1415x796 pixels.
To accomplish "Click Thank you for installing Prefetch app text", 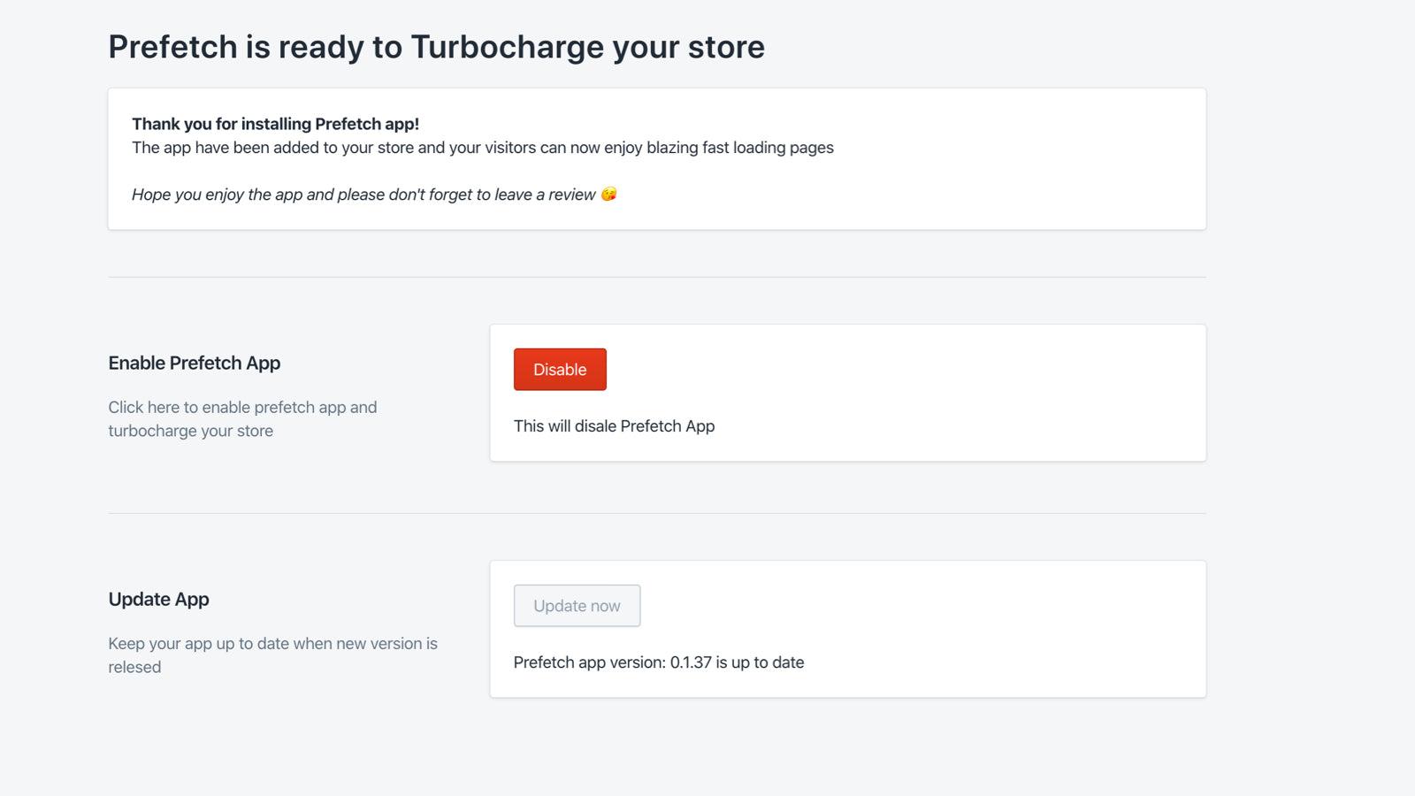I will tap(275, 124).
